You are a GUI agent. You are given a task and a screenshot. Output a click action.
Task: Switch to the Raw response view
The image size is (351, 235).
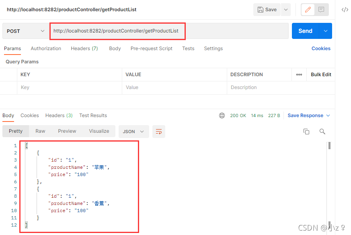coord(40,131)
